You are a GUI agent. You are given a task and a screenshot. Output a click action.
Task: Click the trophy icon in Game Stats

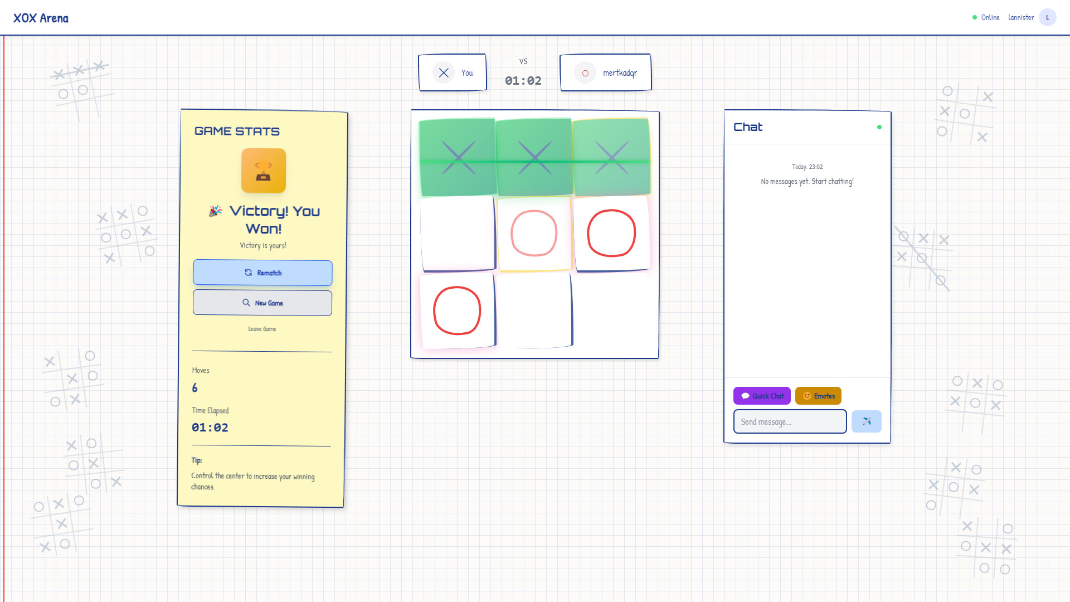[262, 171]
